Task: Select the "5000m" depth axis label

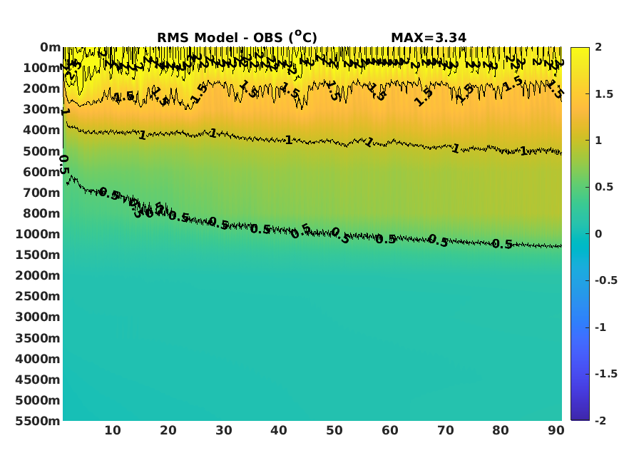Action: pos(38,400)
